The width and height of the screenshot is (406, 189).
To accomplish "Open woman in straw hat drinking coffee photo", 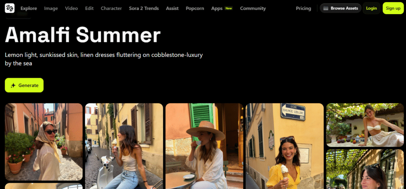I will coord(204,146).
